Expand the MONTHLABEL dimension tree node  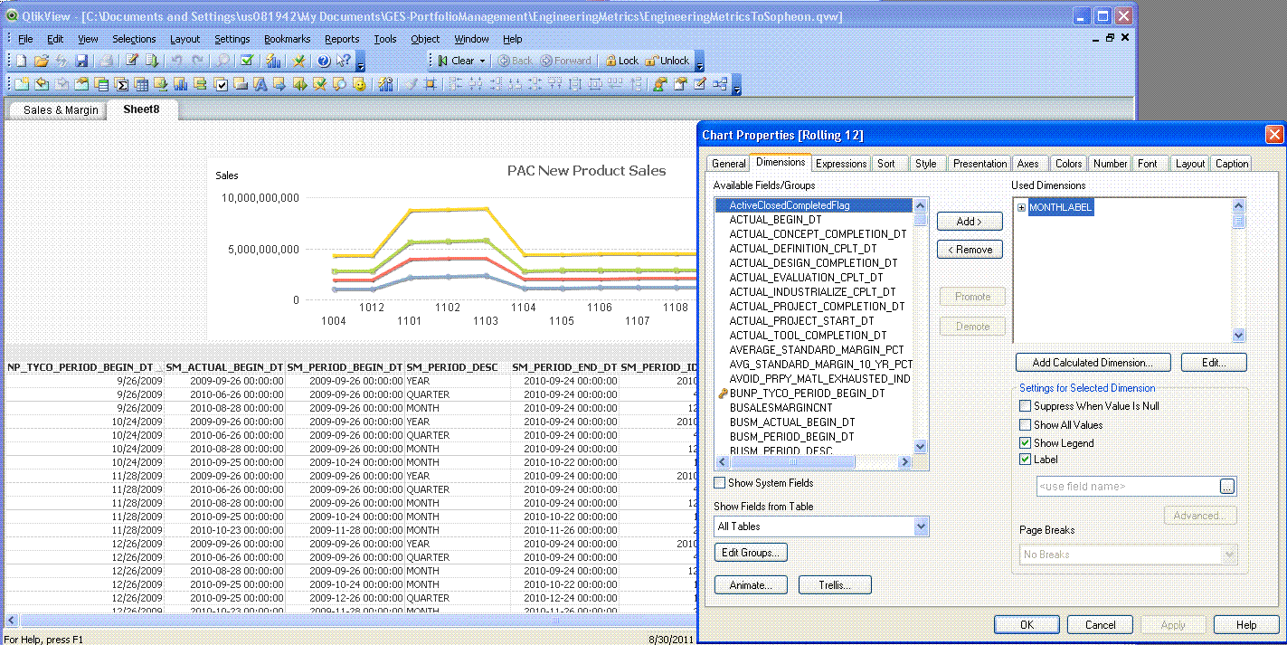1021,207
